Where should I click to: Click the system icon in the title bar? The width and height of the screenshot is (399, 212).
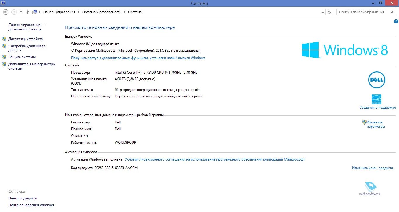click(x=3, y=3)
